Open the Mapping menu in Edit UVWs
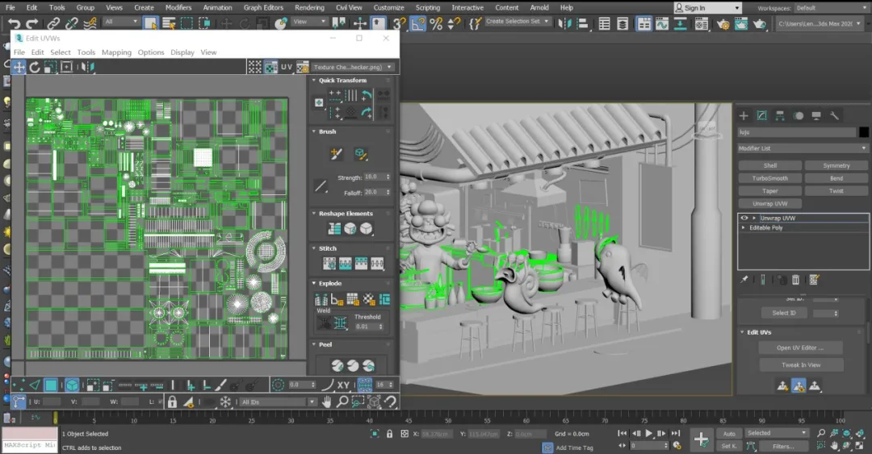The width and height of the screenshot is (872, 454). coord(116,52)
